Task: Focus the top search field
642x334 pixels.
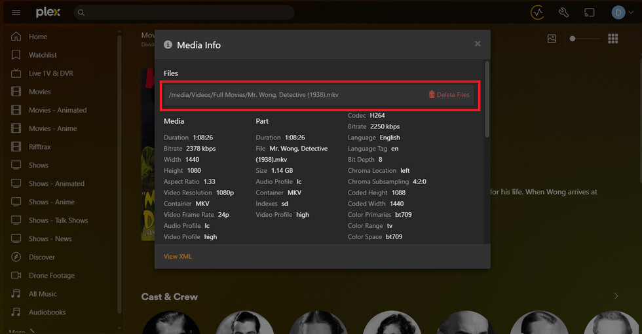Action: point(184,12)
